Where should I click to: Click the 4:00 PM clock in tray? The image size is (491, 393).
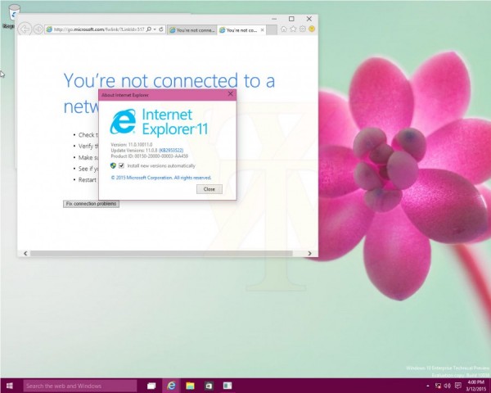click(475, 382)
